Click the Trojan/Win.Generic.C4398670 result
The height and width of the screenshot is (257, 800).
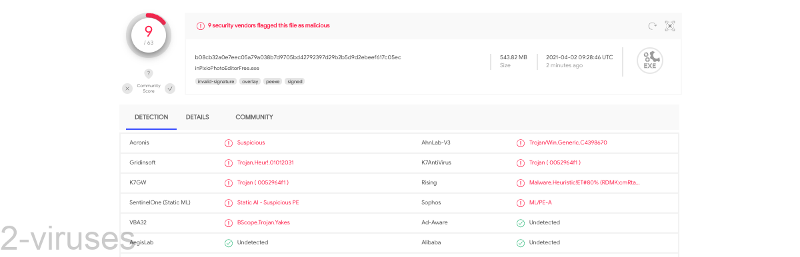568,142
